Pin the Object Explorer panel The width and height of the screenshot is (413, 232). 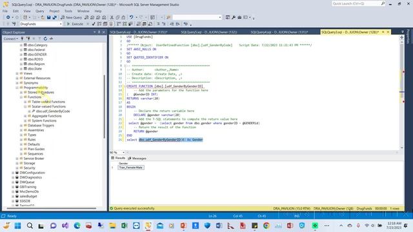(99, 32)
